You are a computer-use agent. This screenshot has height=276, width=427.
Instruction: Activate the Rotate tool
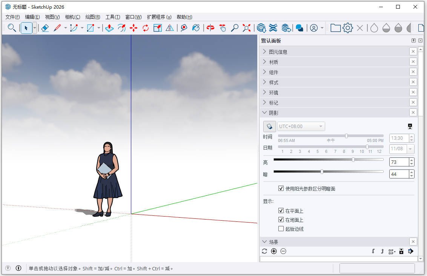coord(146,28)
